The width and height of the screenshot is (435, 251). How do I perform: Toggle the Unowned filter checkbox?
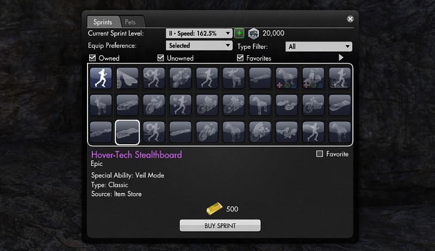point(160,58)
